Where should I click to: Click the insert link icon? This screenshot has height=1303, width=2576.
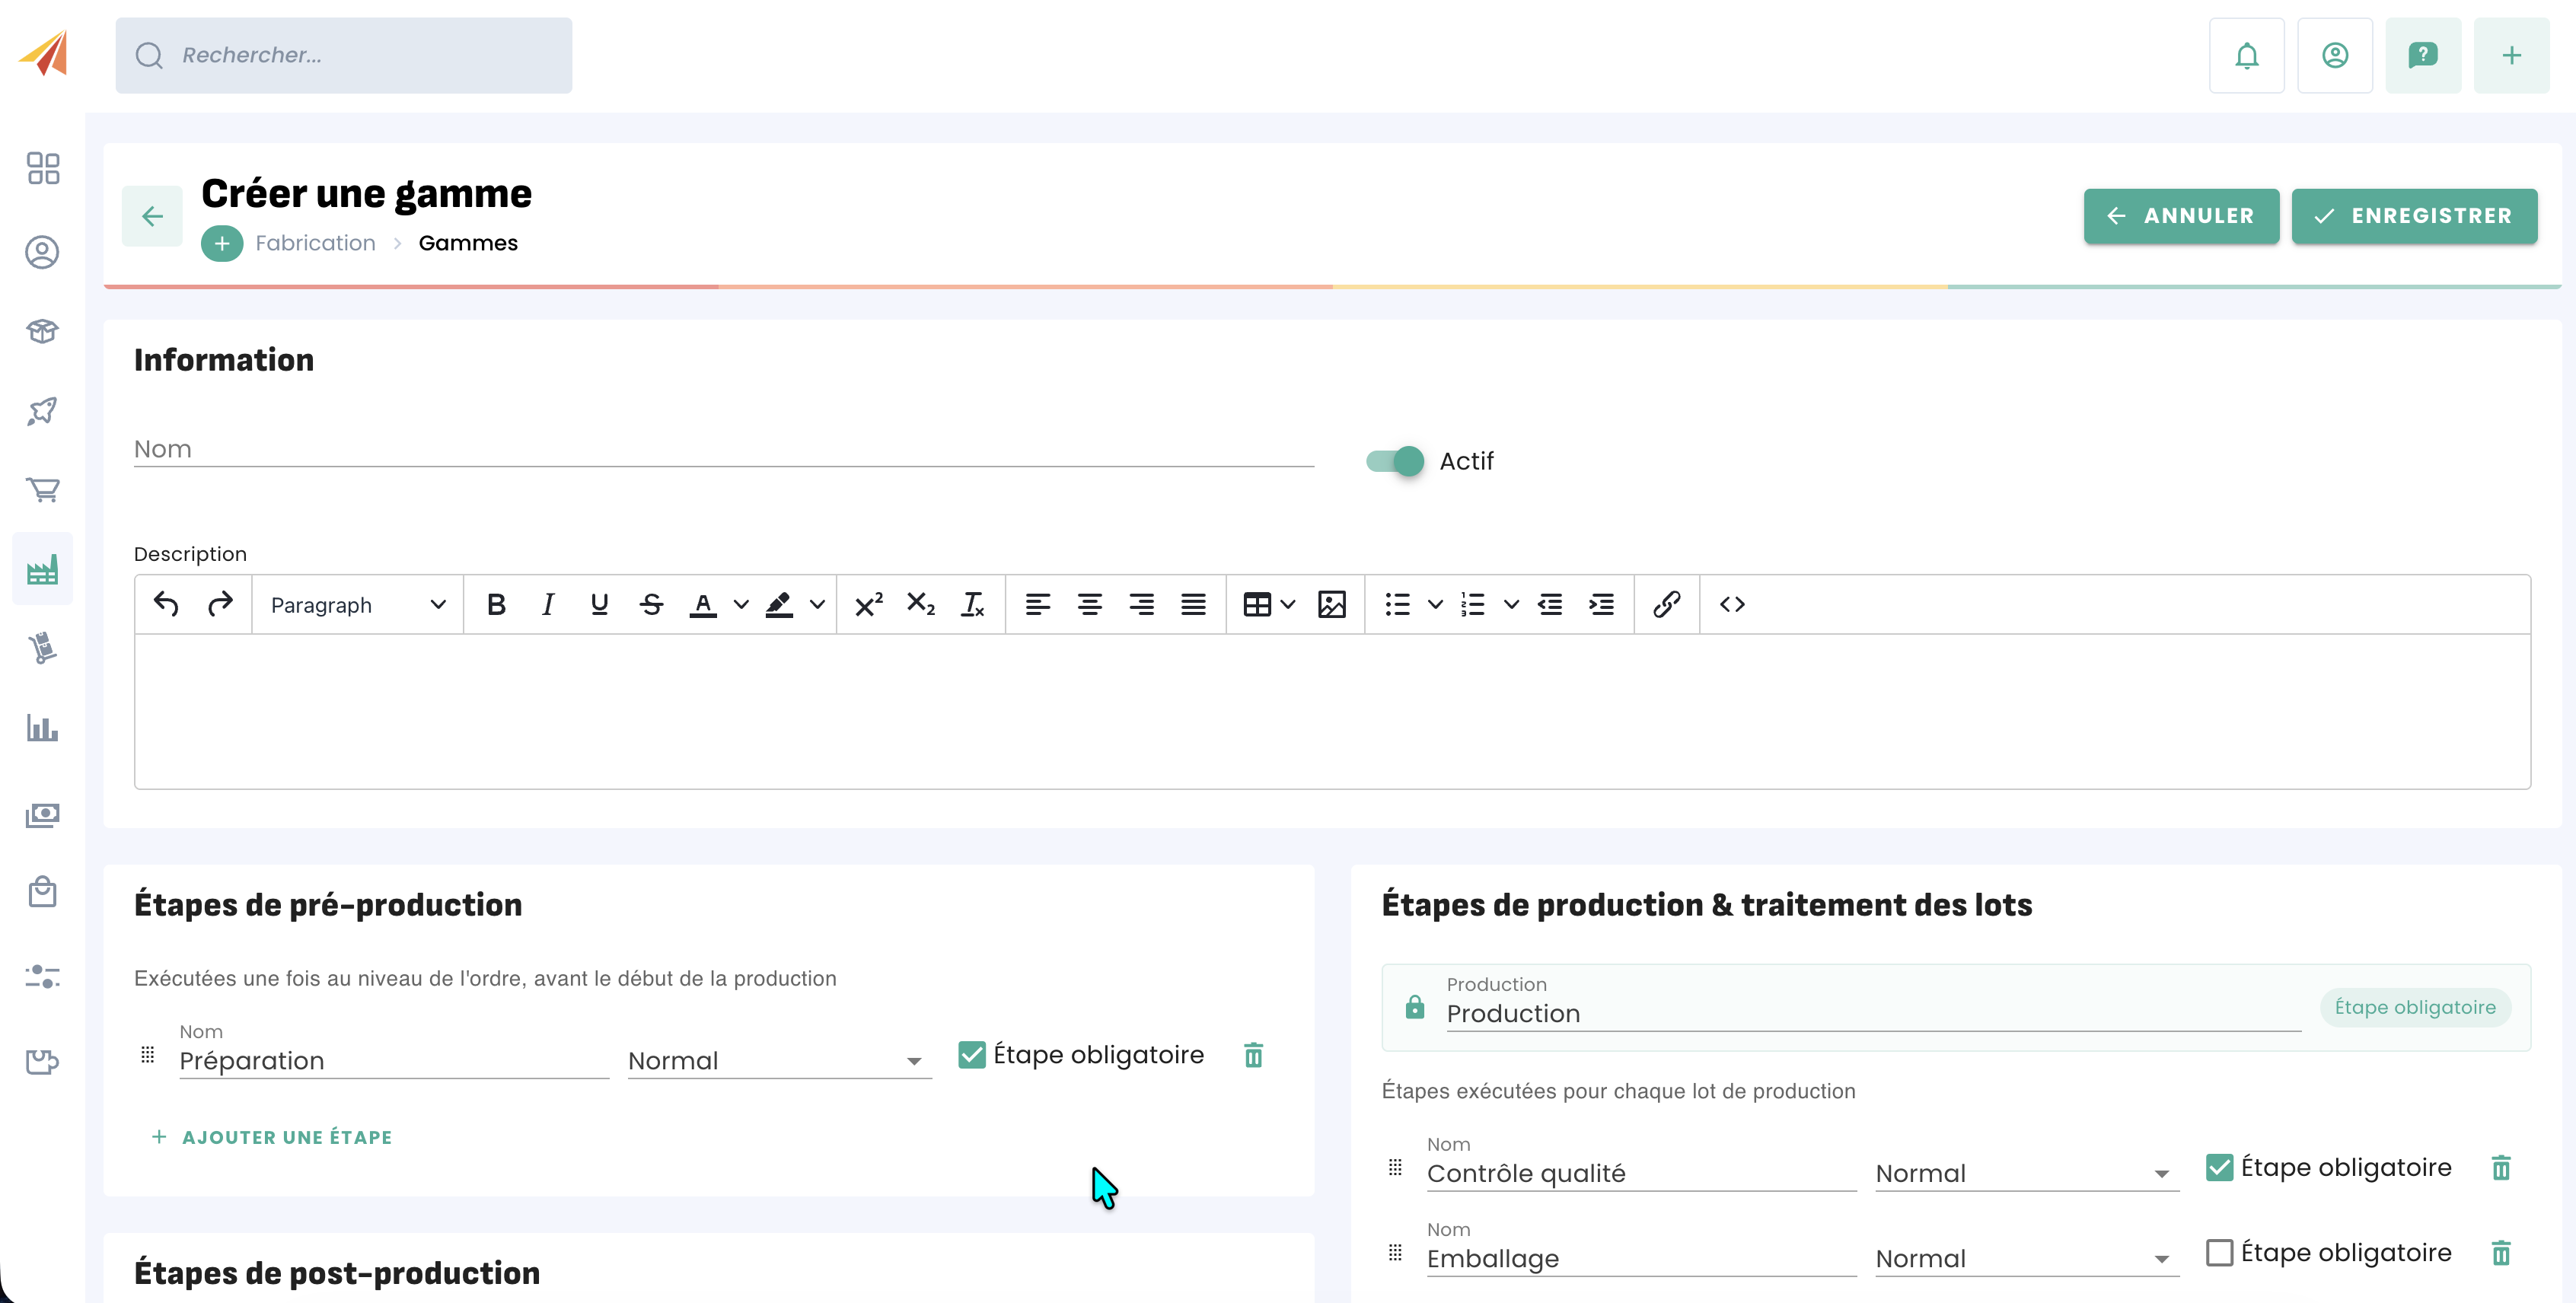[x=1666, y=604]
